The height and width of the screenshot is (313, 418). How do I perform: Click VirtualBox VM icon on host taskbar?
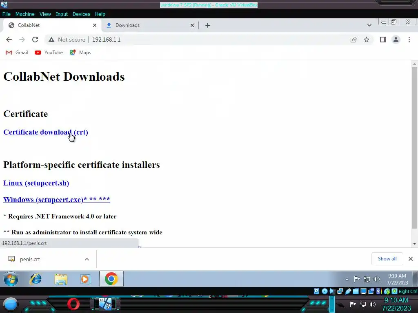coord(105,304)
